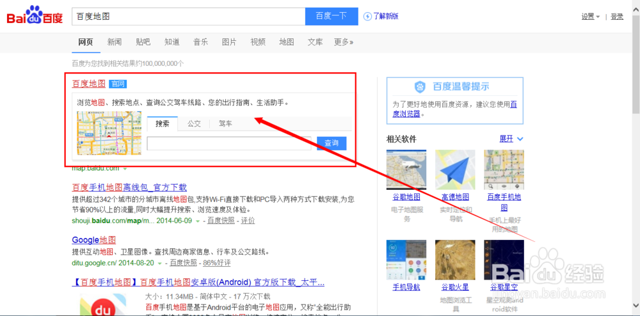The image size is (640, 316).
Task: Switch to the 知道 tab
Action: pos(172,42)
